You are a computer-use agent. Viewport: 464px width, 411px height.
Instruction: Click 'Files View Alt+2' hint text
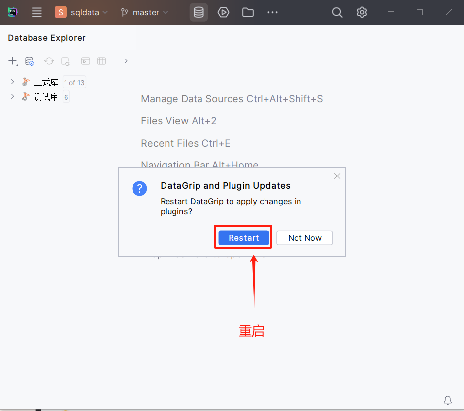(x=179, y=121)
